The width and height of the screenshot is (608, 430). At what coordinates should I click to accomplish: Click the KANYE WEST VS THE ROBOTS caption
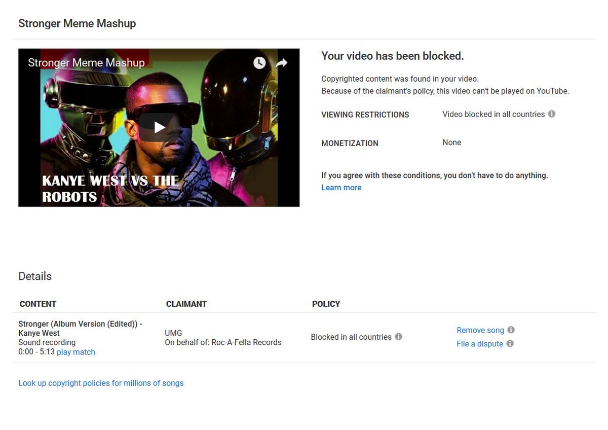pos(110,189)
